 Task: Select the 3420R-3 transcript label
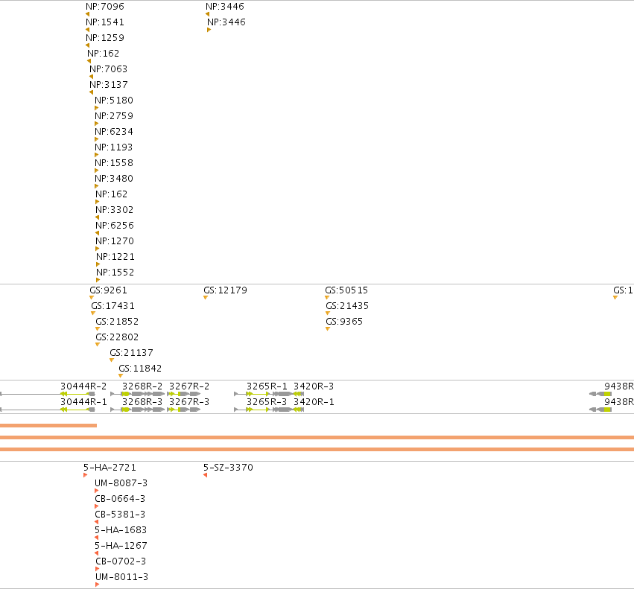pos(314,386)
